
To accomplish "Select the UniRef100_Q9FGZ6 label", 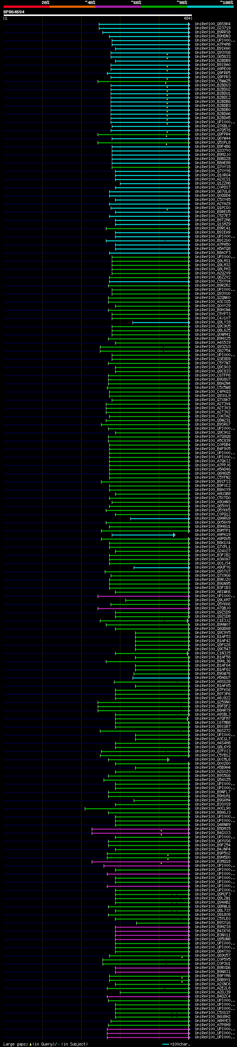I will click(x=212, y=645).
